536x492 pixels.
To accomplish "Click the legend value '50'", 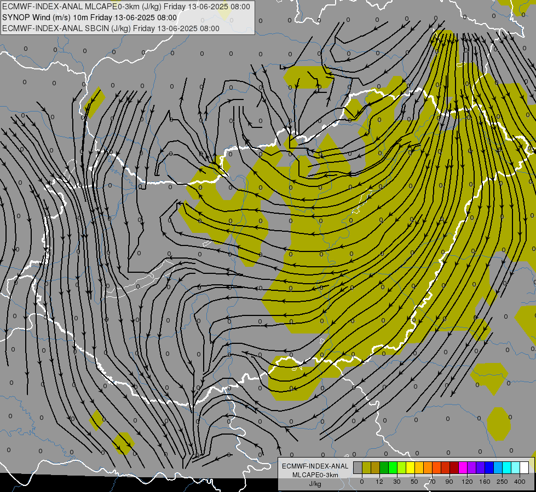I will coord(414,482).
